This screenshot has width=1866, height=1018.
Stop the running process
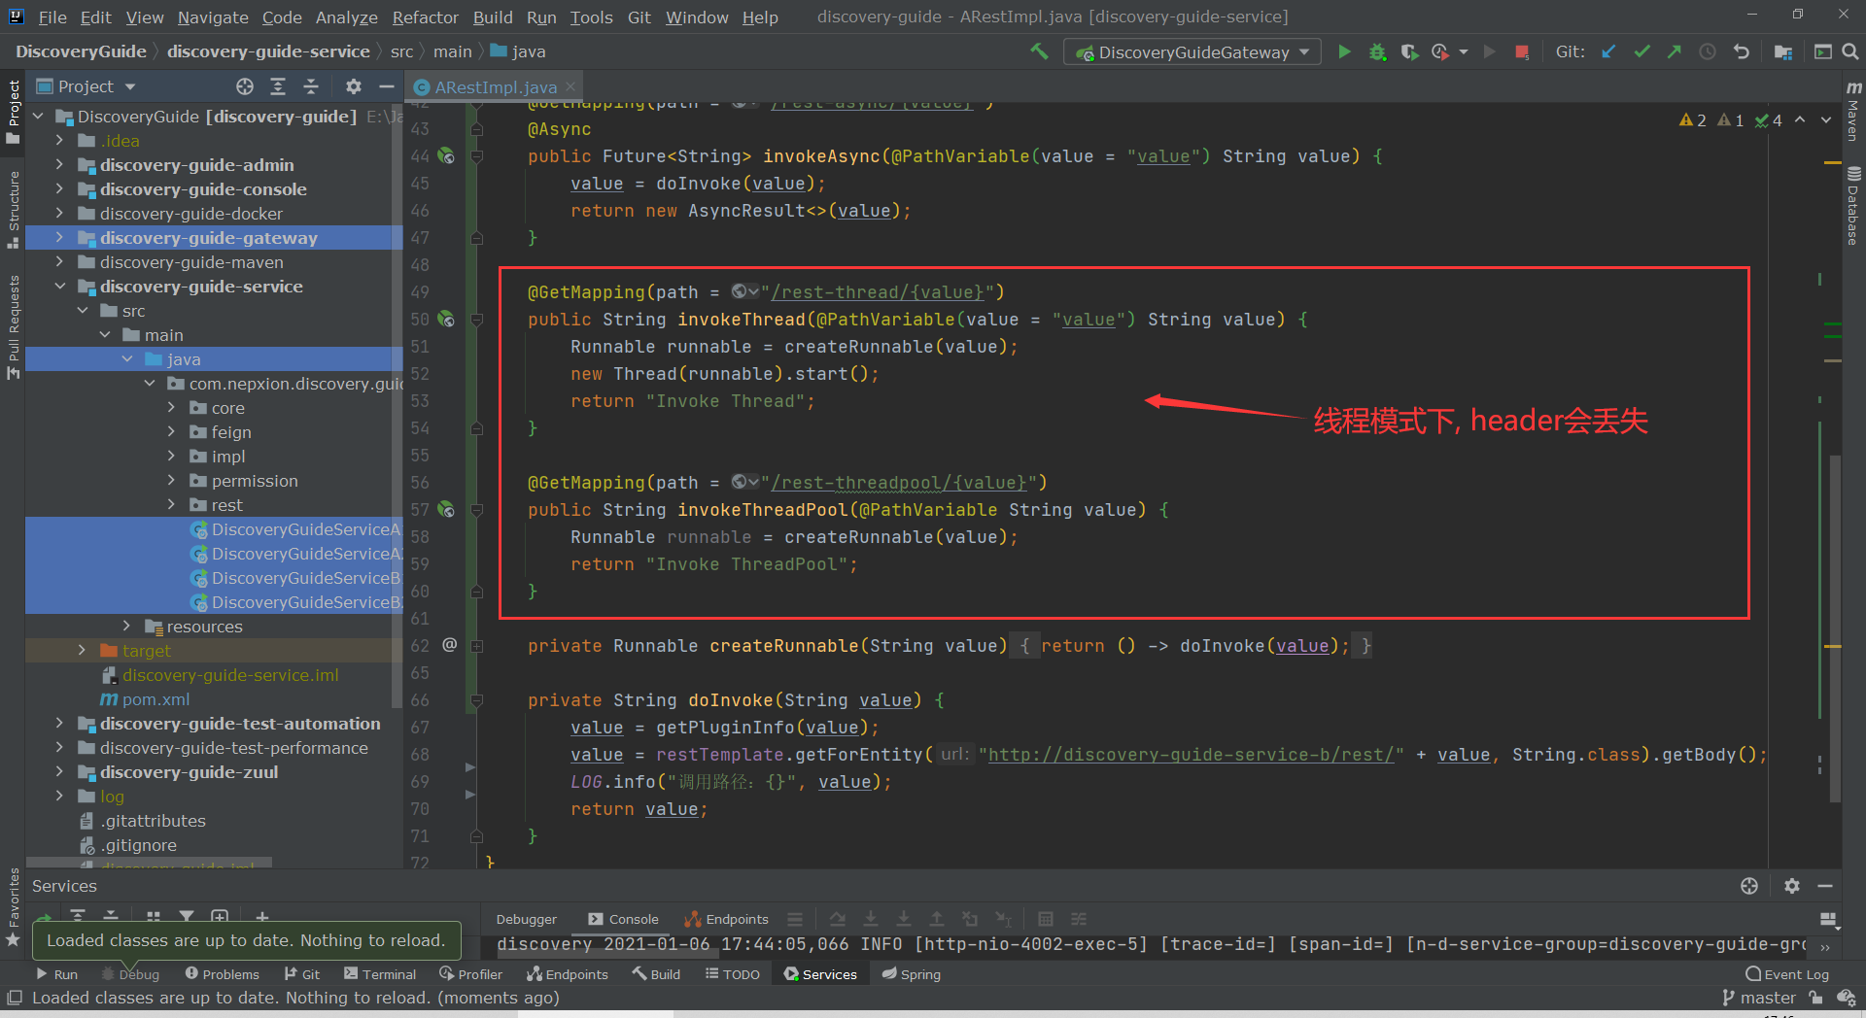[x=1522, y=51]
